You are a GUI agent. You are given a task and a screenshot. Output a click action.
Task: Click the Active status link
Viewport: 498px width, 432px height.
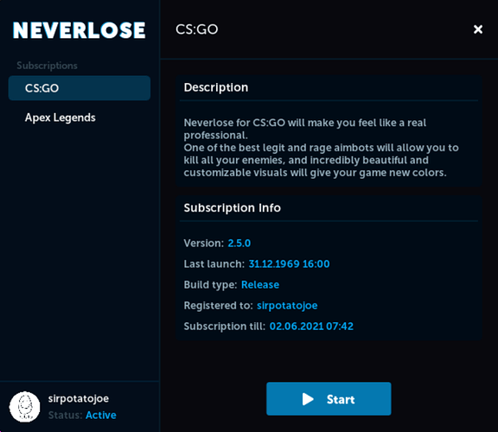[101, 415]
